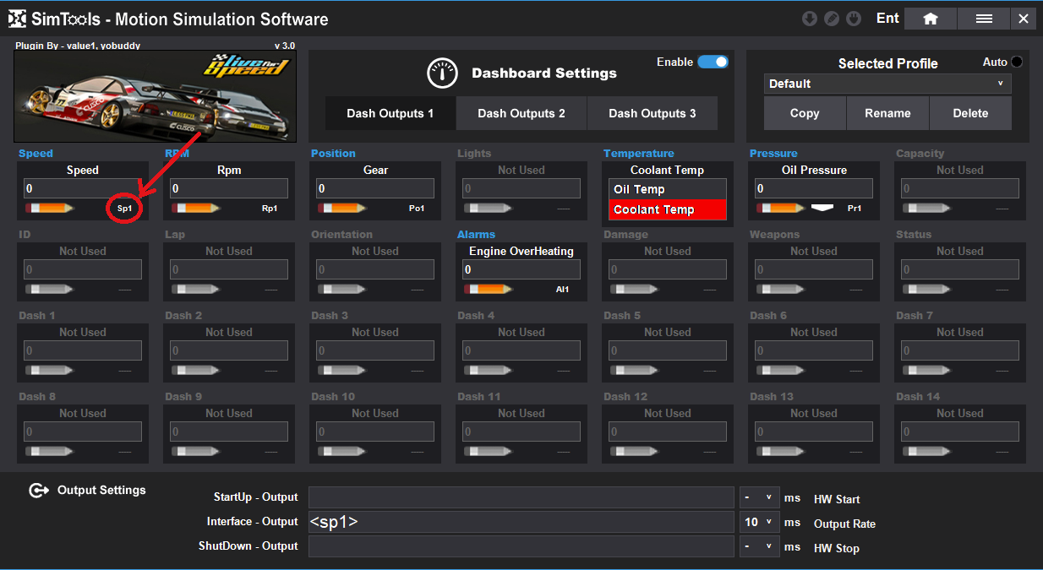Screen dimensions: 1043x570
Task: Click the Al1 tag in Engine OverHeating panel
Action: pyautogui.click(x=563, y=289)
